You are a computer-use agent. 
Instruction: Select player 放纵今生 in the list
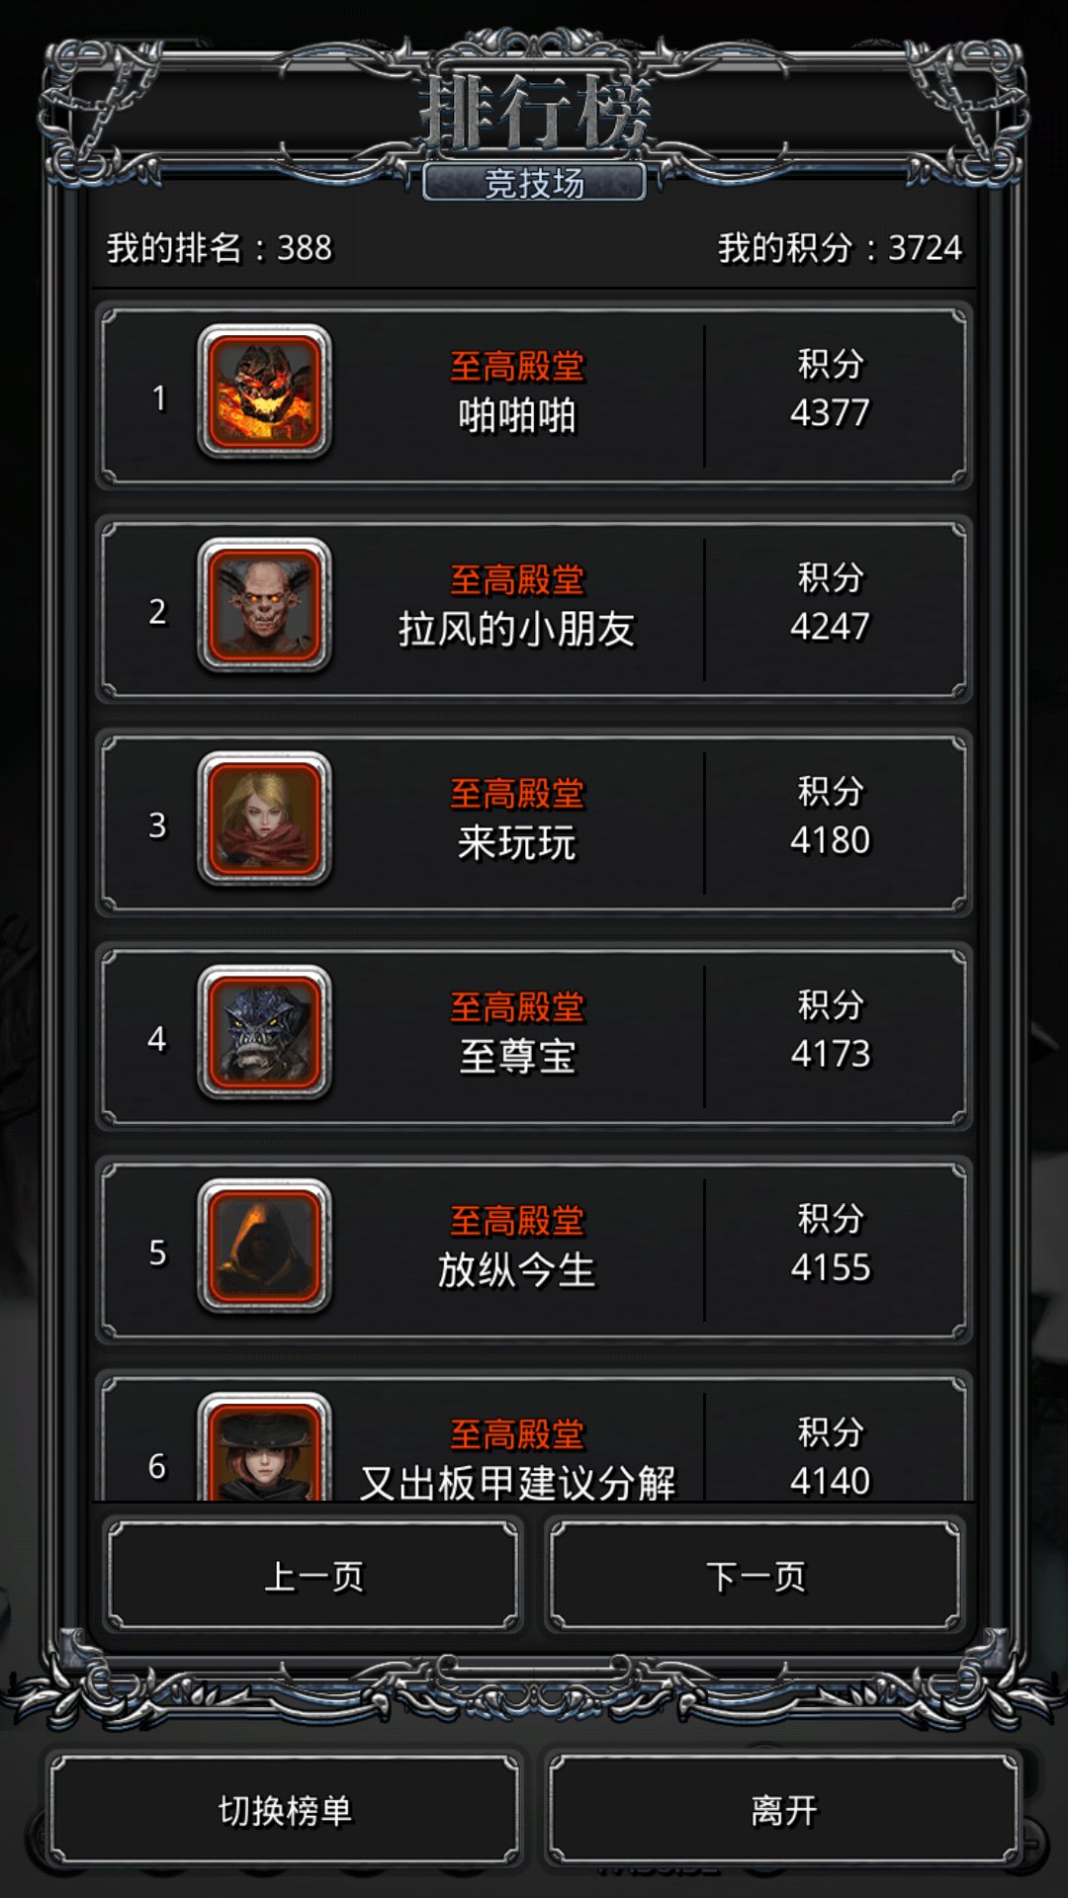(x=517, y=1270)
